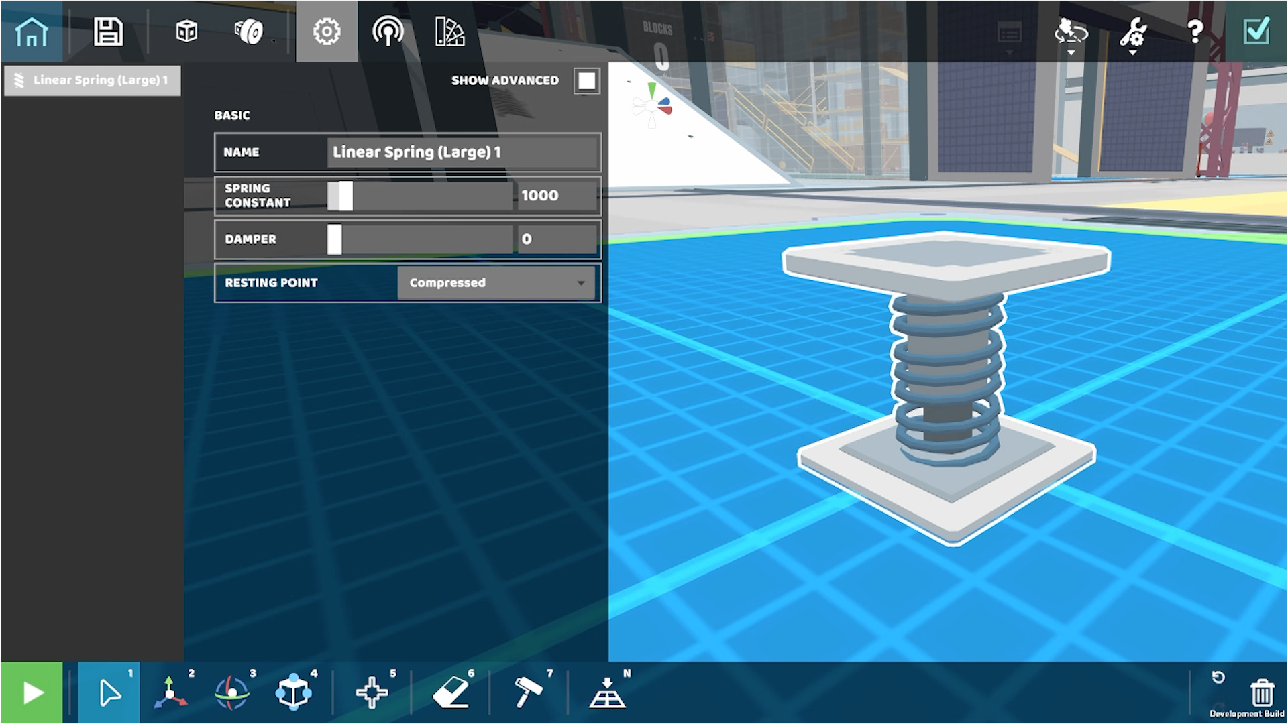Select the Eraser tool
The image size is (1288, 724).
coord(451,692)
